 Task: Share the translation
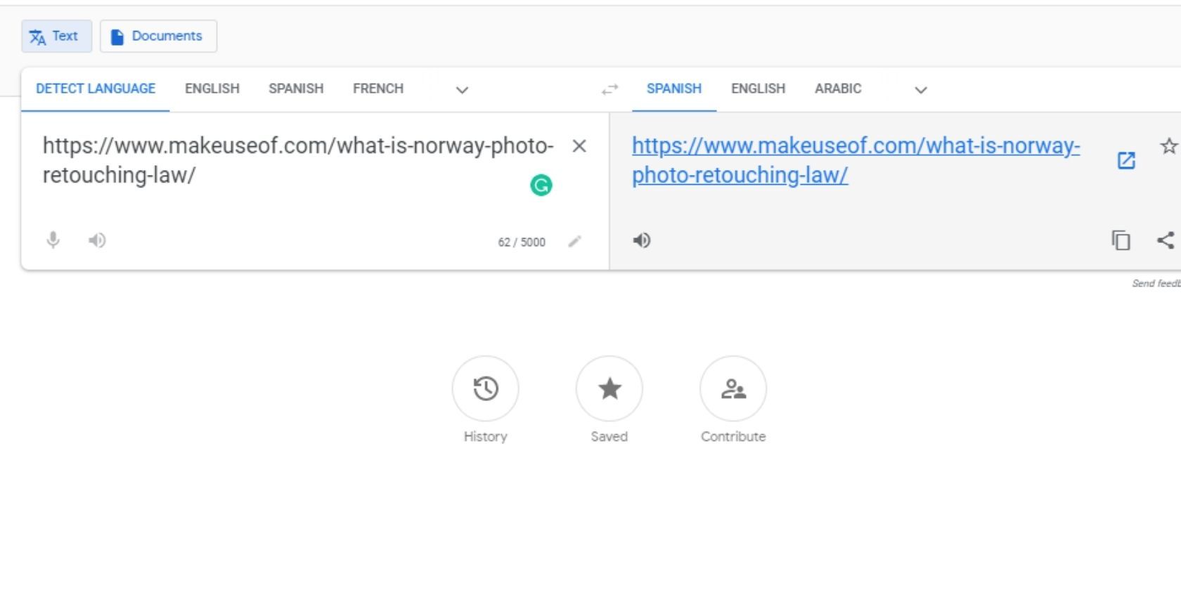click(x=1166, y=240)
